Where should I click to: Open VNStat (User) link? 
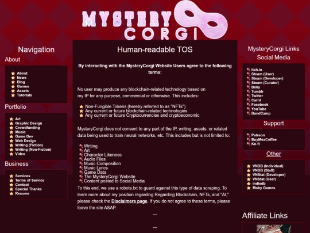(x=264, y=179)
